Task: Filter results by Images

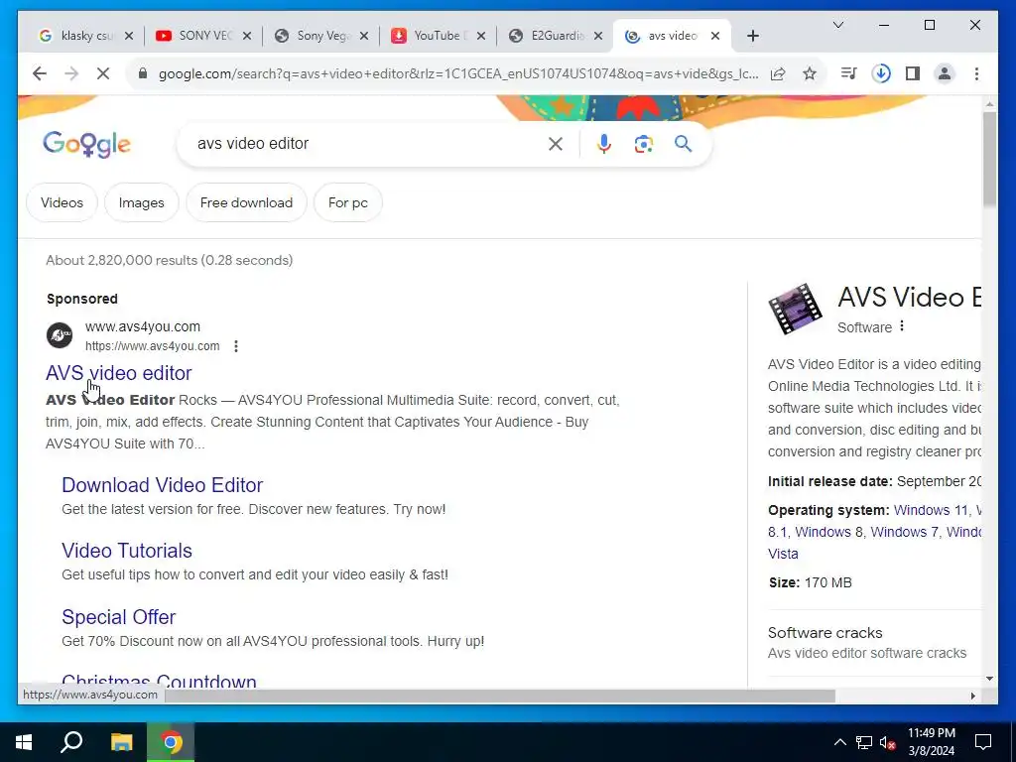Action: [x=141, y=202]
